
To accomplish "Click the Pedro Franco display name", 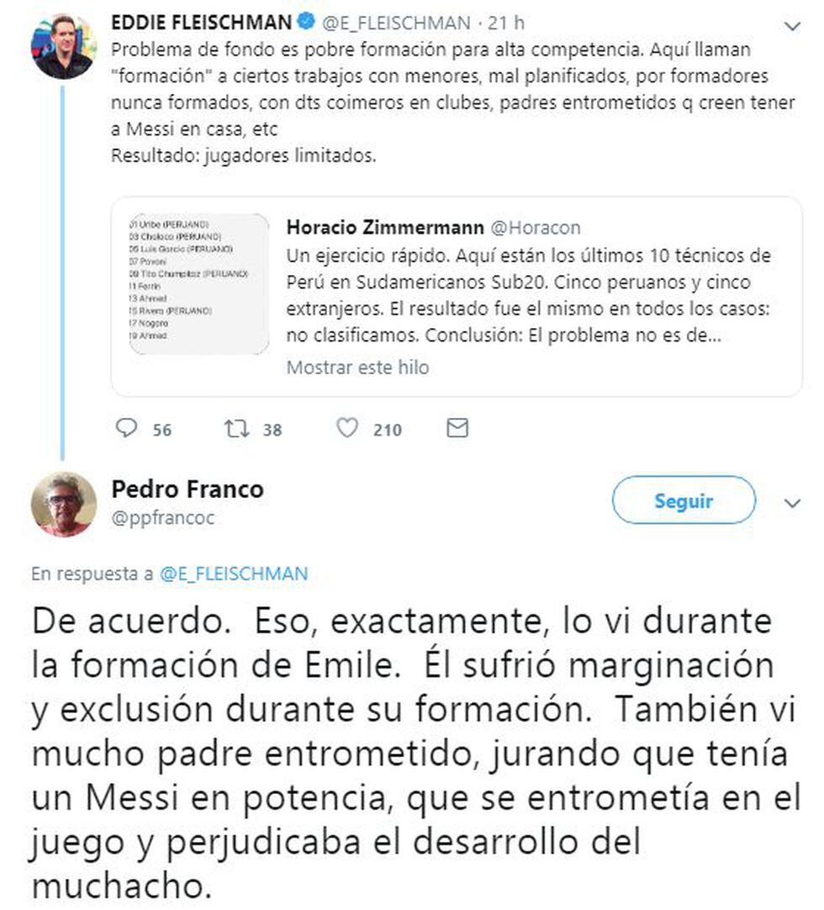I will [x=187, y=489].
